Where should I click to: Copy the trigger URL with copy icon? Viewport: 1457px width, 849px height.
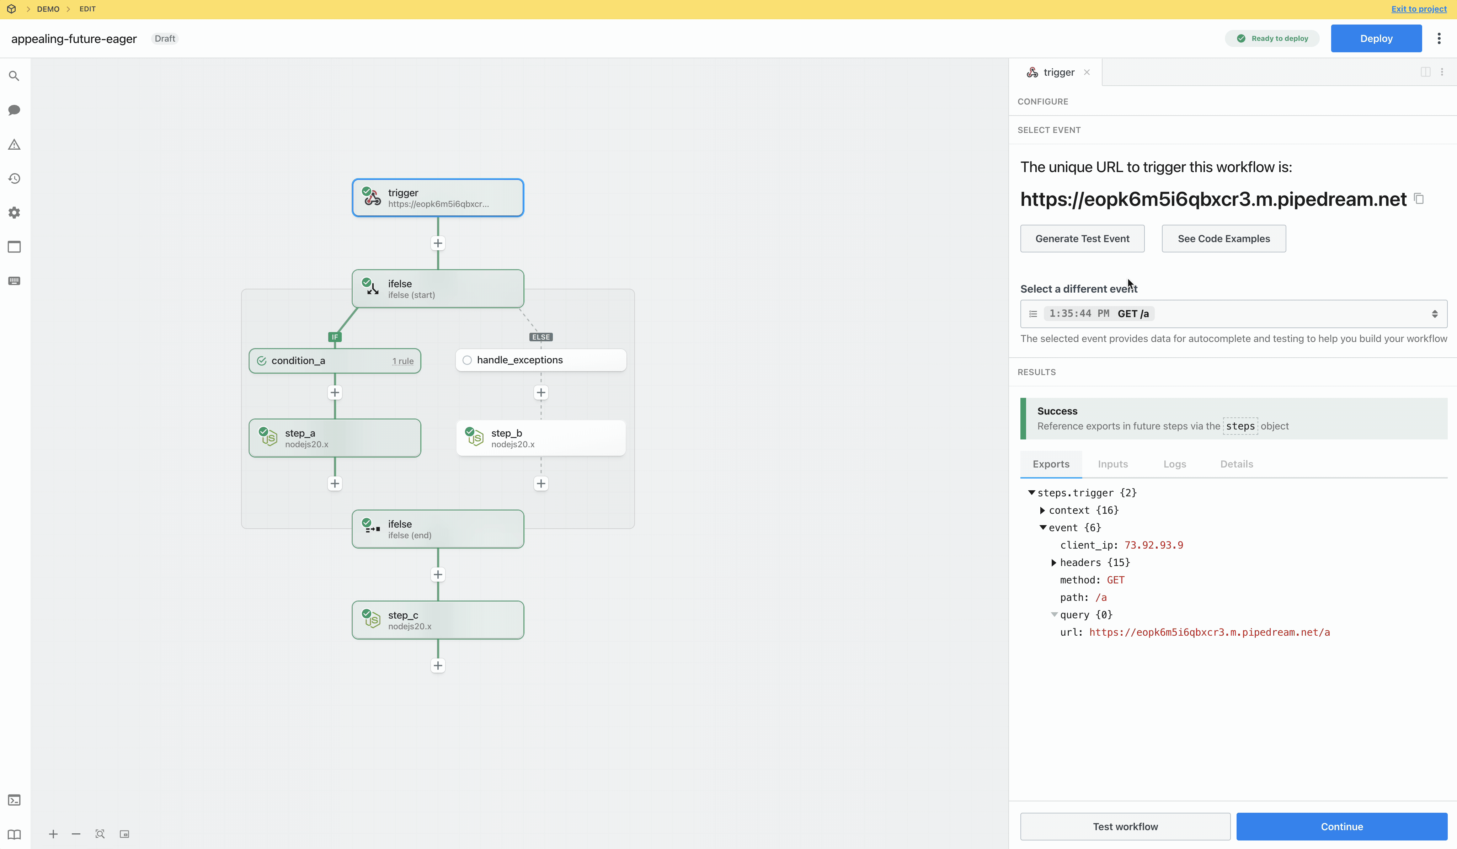pyautogui.click(x=1419, y=199)
